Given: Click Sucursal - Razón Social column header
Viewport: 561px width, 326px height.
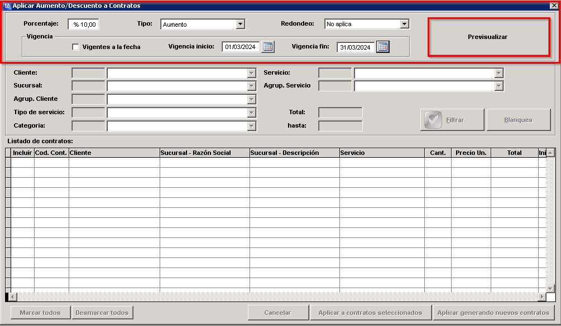Looking at the screenshot, I should pos(205,153).
